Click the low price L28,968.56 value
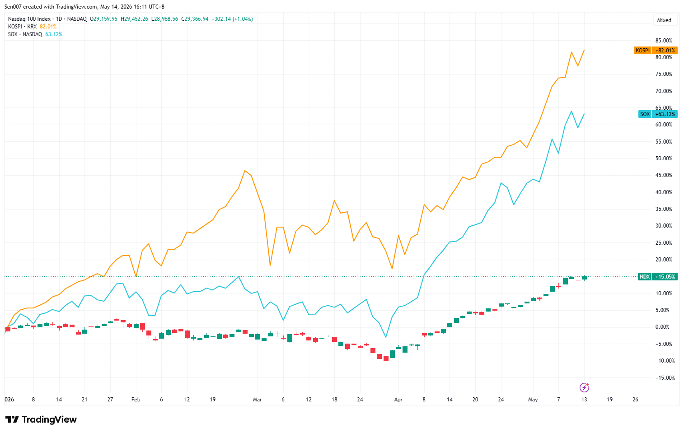Screen dimensions: 684x433 (x=164, y=19)
